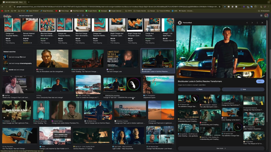Image resolution: width=271 pixels, height=152 pixels.
Task: Click the PremiumBeat source logo
Action: click(180, 23)
